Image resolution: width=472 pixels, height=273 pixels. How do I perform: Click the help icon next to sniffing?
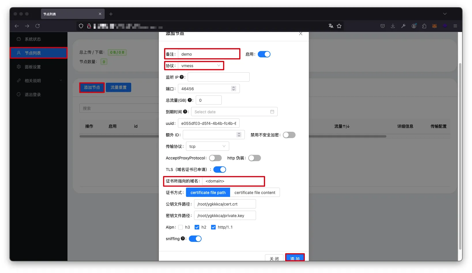pos(183,239)
